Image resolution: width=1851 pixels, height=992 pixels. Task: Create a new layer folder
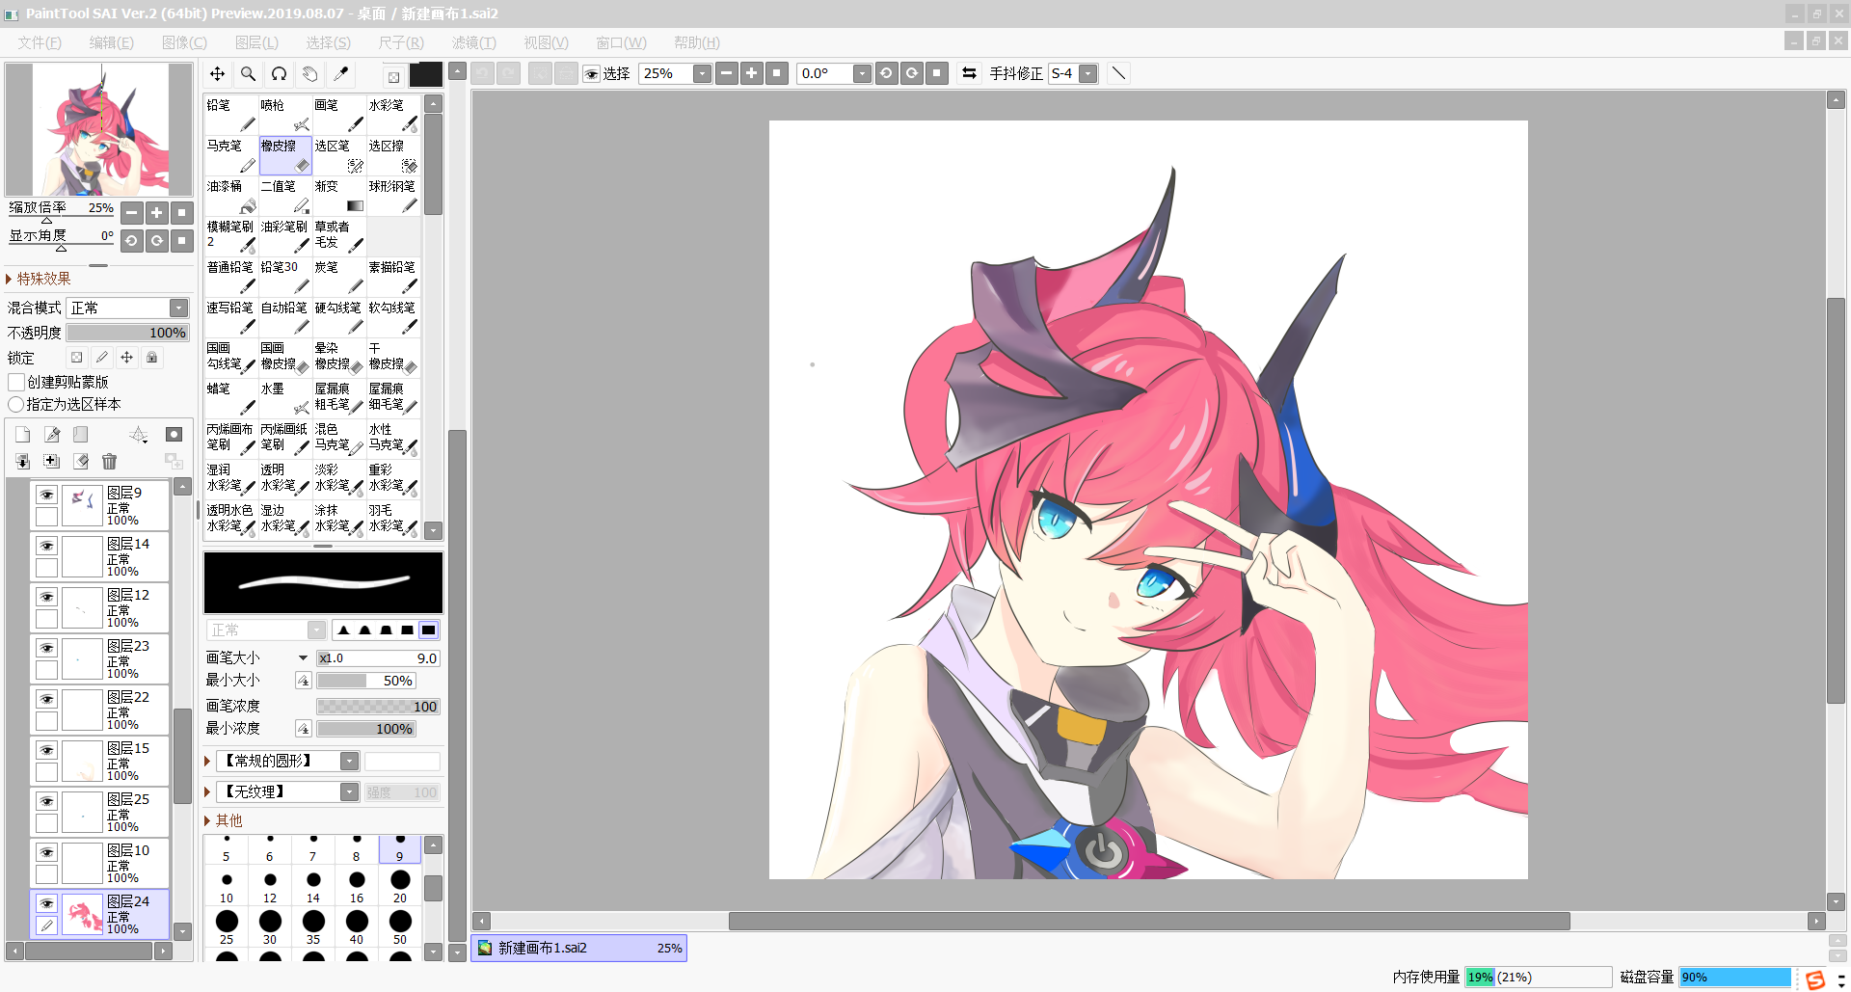tap(81, 435)
